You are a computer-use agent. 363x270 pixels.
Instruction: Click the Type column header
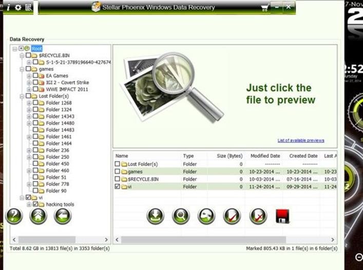coord(188,156)
